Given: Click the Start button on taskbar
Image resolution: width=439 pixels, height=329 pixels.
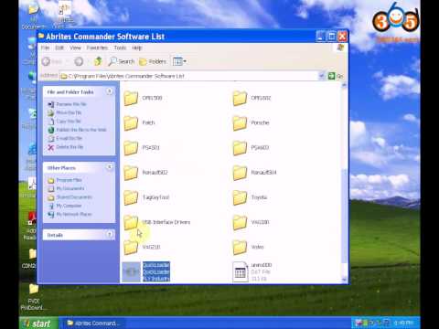Looking at the screenshot, I should pyautogui.click(x=38, y=323).
